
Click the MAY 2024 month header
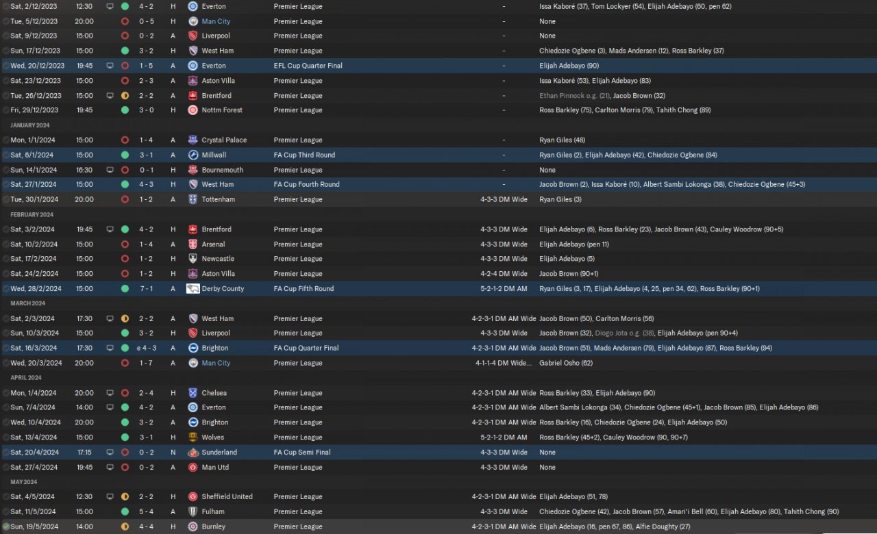[25, 482]
